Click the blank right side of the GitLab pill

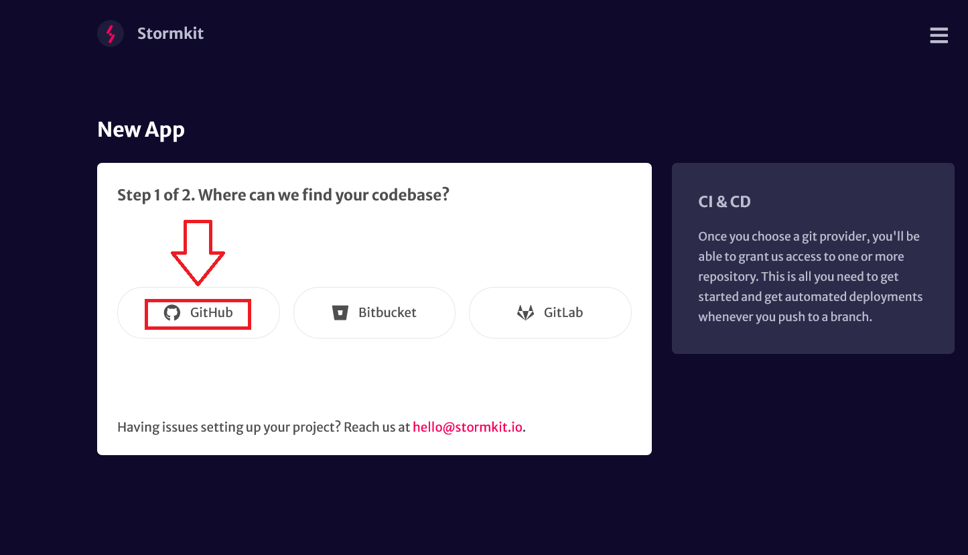(x=607, y=312)
